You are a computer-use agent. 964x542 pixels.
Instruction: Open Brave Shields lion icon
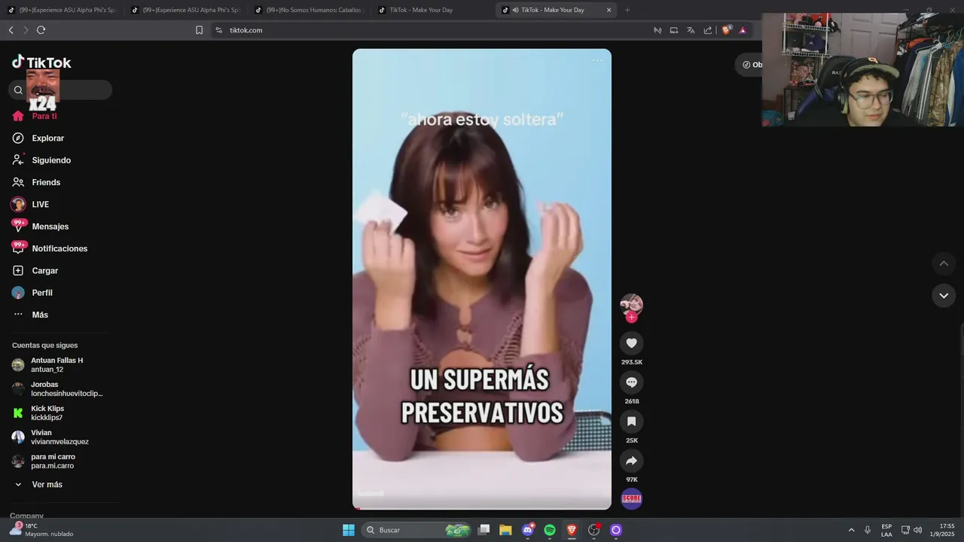click(x=727, y=30)
